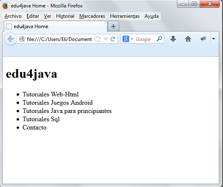Click the Contacto list item
This screenshot has height=187, width=223.
(34, 127)
